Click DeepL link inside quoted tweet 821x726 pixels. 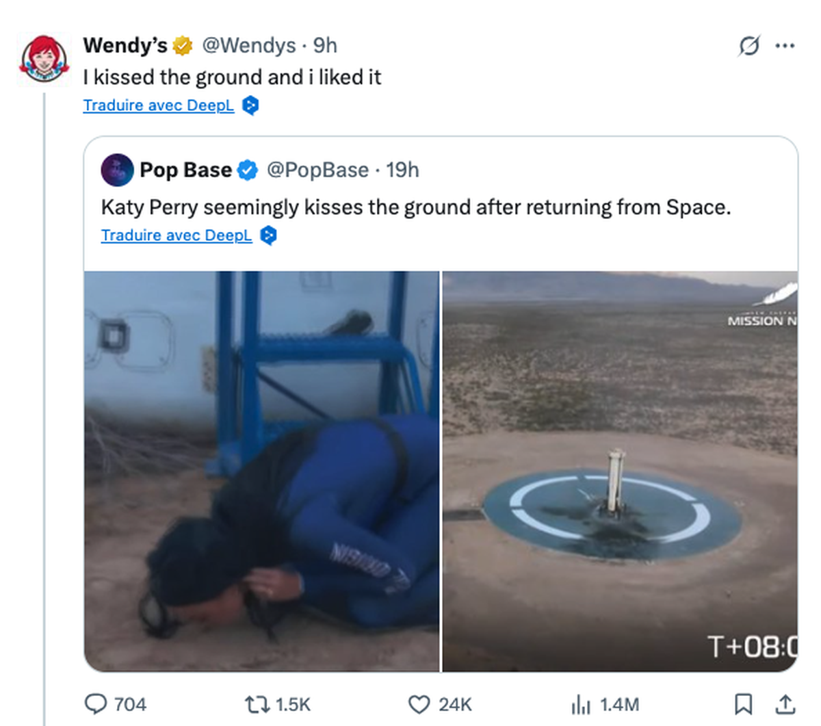pyautogui.click(x=177, y=235)
